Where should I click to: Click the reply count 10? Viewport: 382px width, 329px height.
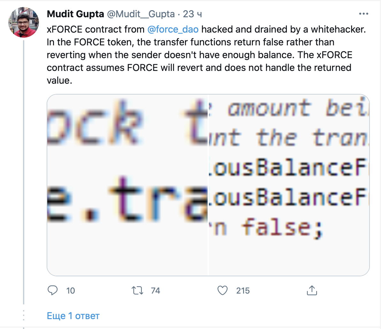pos(71,291)
